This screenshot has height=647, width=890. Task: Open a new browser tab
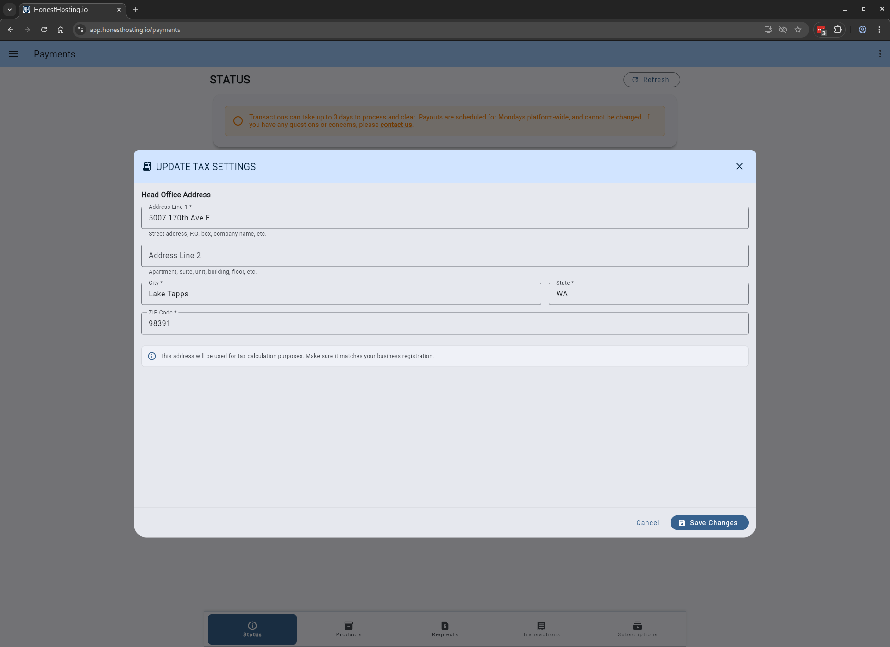pos(136,9)
